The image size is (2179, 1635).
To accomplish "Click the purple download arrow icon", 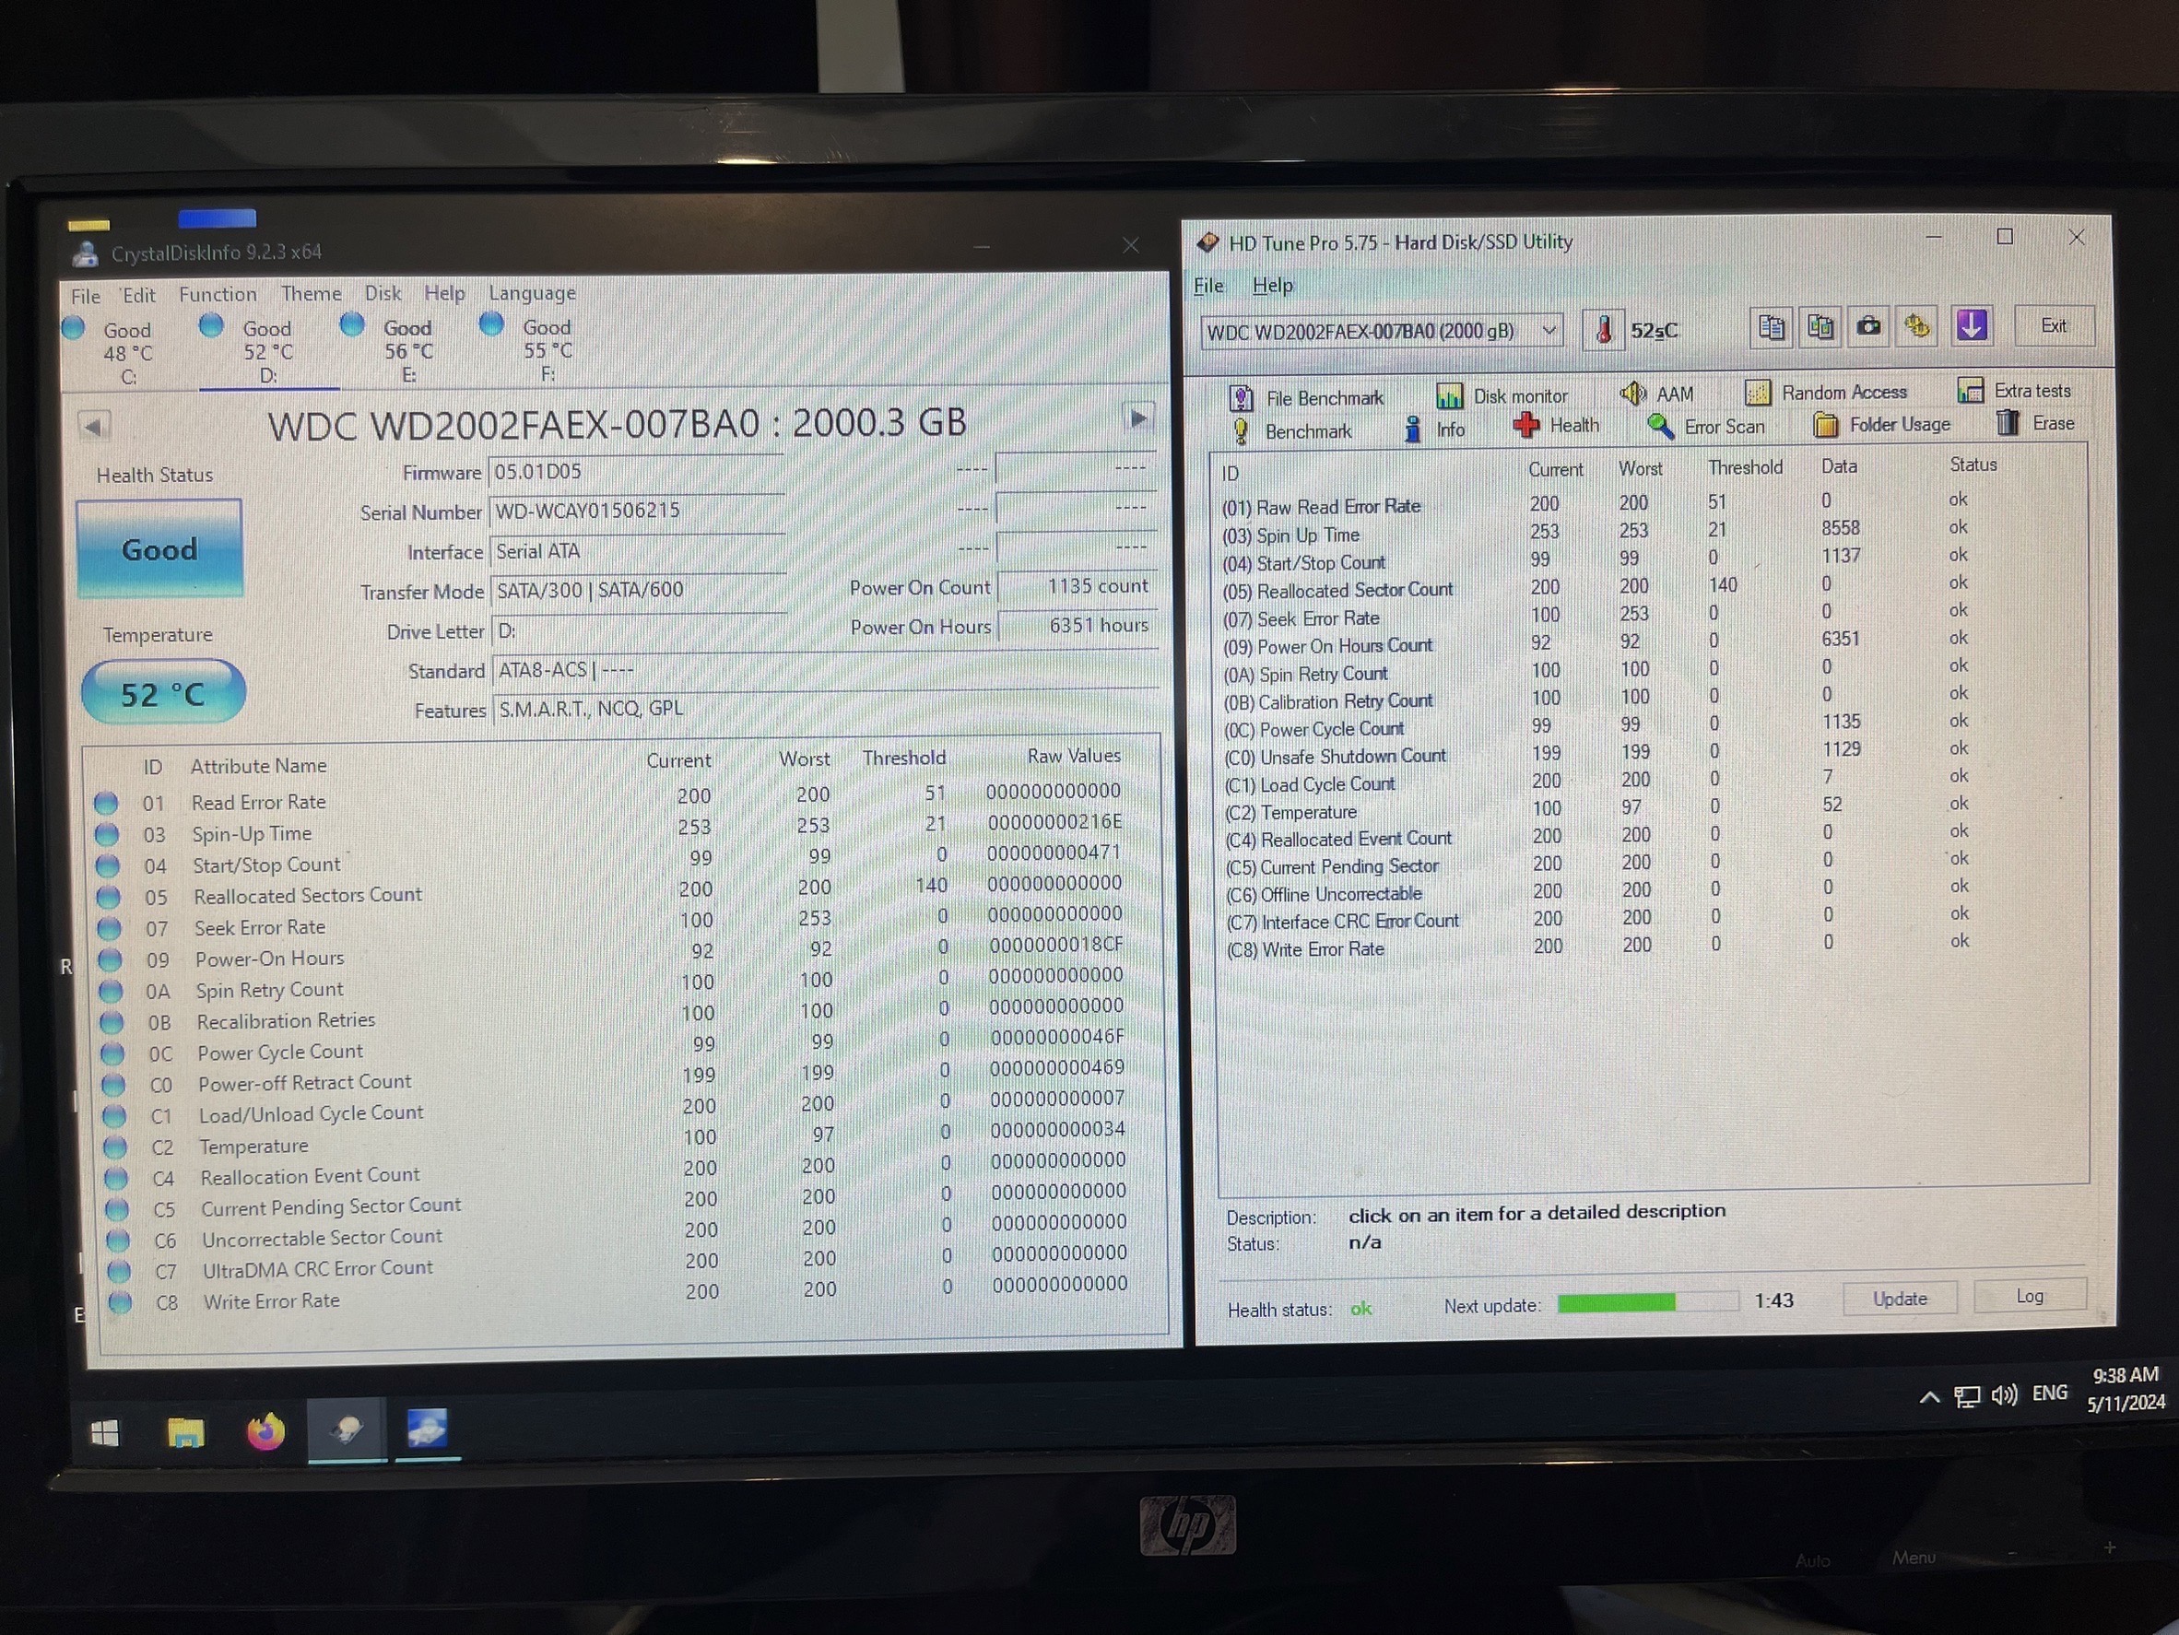I will 1972,325.
